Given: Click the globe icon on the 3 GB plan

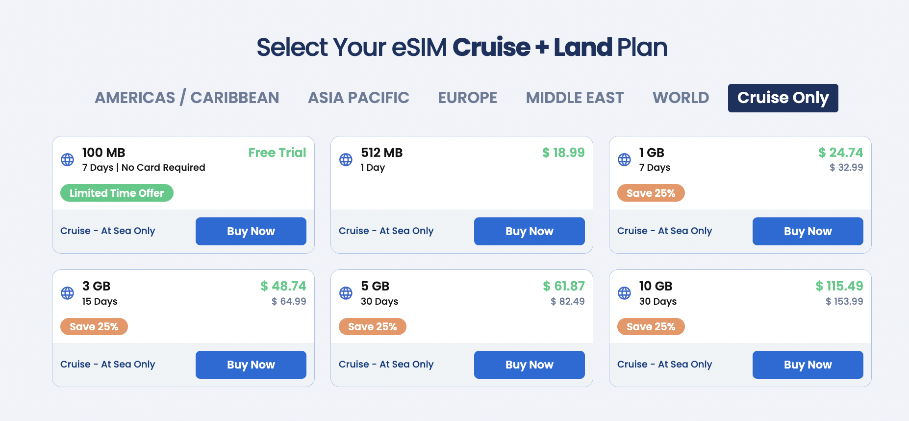Looking at the screenshot, I should (67, 293).
